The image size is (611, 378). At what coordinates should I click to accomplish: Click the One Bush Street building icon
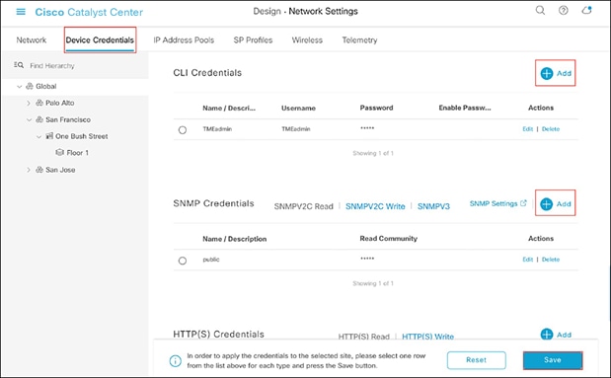coord(49,136)
